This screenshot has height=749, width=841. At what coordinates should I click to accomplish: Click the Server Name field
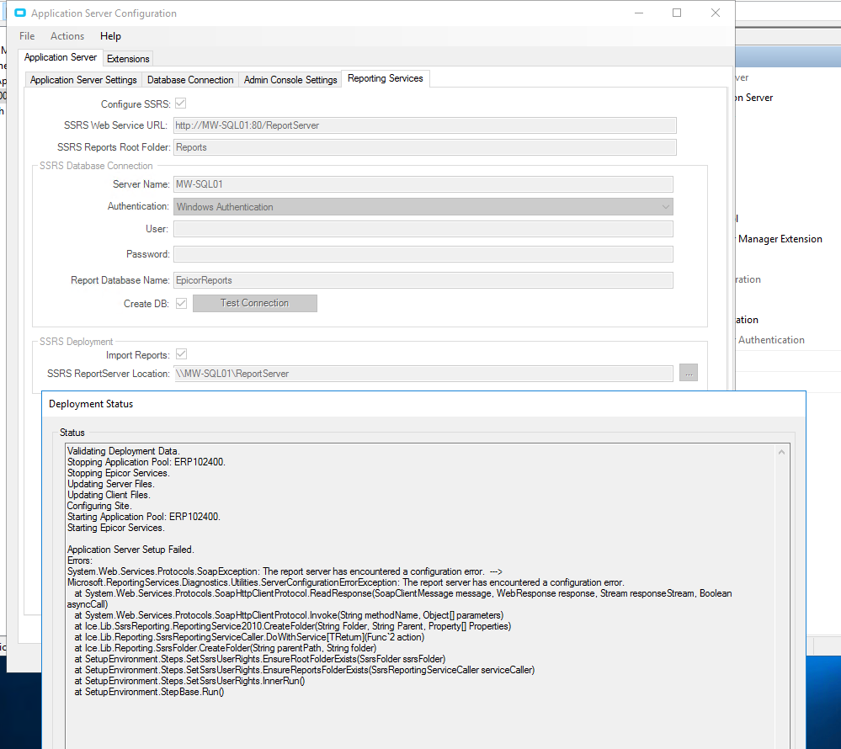(x=423, y=184)
